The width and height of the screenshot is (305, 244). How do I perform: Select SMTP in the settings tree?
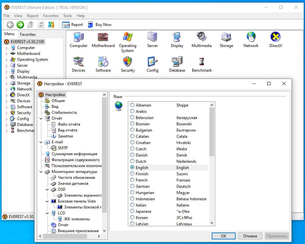[62, 148]
